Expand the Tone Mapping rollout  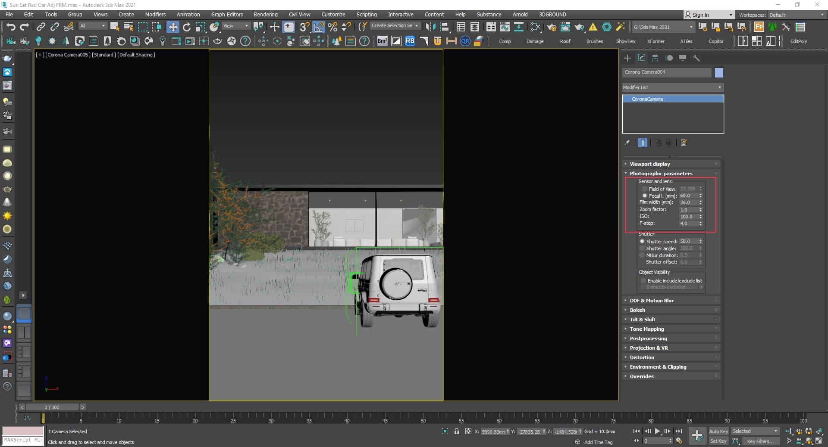[646, 329]
